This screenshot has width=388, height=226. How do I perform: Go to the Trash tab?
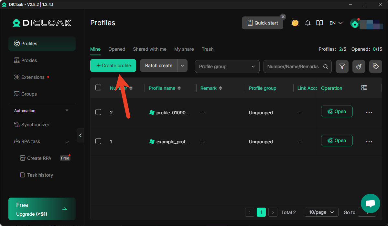tap(208, 49)
